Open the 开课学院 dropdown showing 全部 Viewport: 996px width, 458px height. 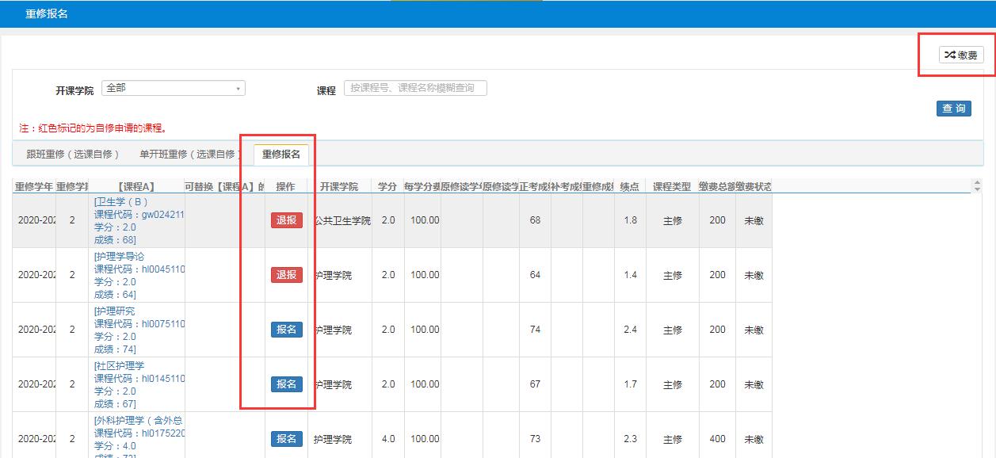click(x=174, y=88)
